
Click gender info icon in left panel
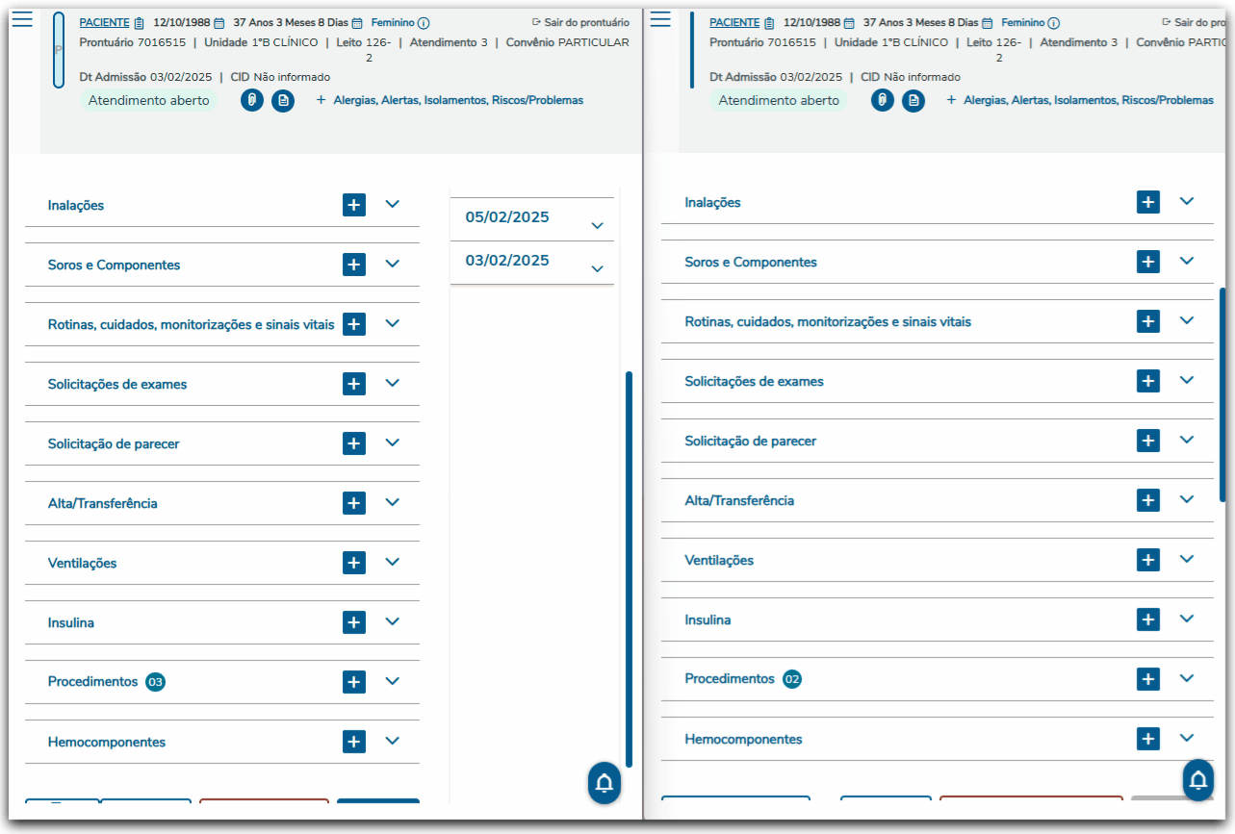coord(424,23)
